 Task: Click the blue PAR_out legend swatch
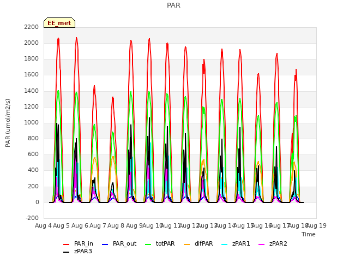(x=105, y=245)
